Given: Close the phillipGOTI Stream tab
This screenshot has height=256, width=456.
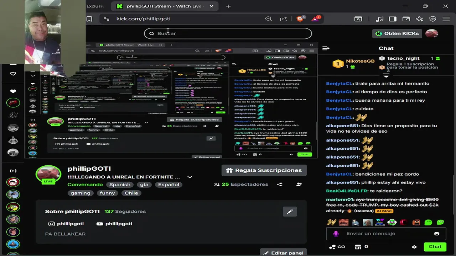Looking at the screenshot, I should (211, 6).
